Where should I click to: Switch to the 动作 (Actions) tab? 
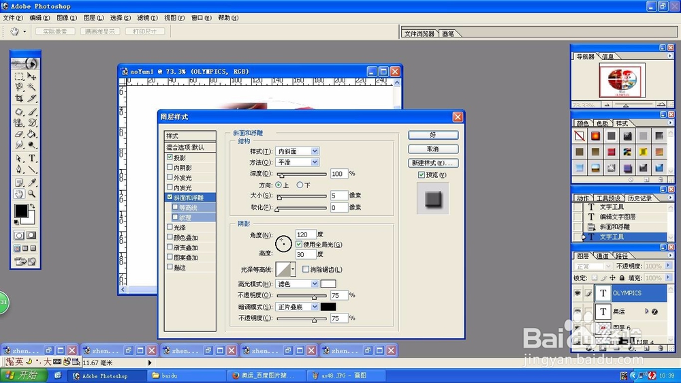click(x=582, y=198)
